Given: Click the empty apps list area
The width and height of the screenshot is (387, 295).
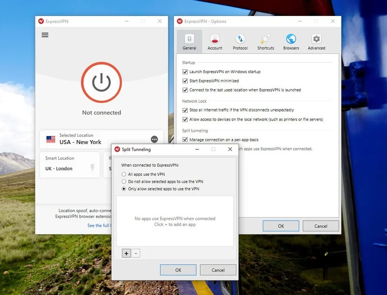Looking at the screenshot, I should click(x=175, y=221).
